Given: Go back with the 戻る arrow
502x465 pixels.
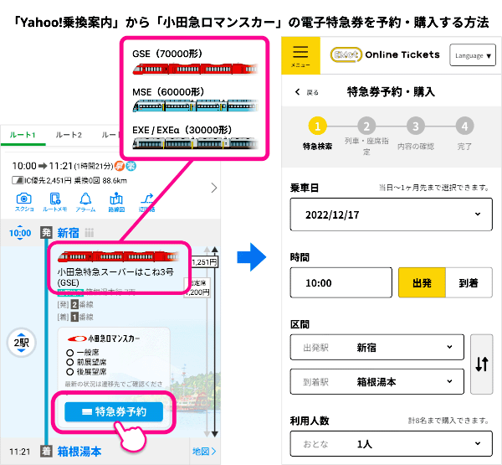Looking at the screenshot, I should pyautogui.click(x=306, y=92).
